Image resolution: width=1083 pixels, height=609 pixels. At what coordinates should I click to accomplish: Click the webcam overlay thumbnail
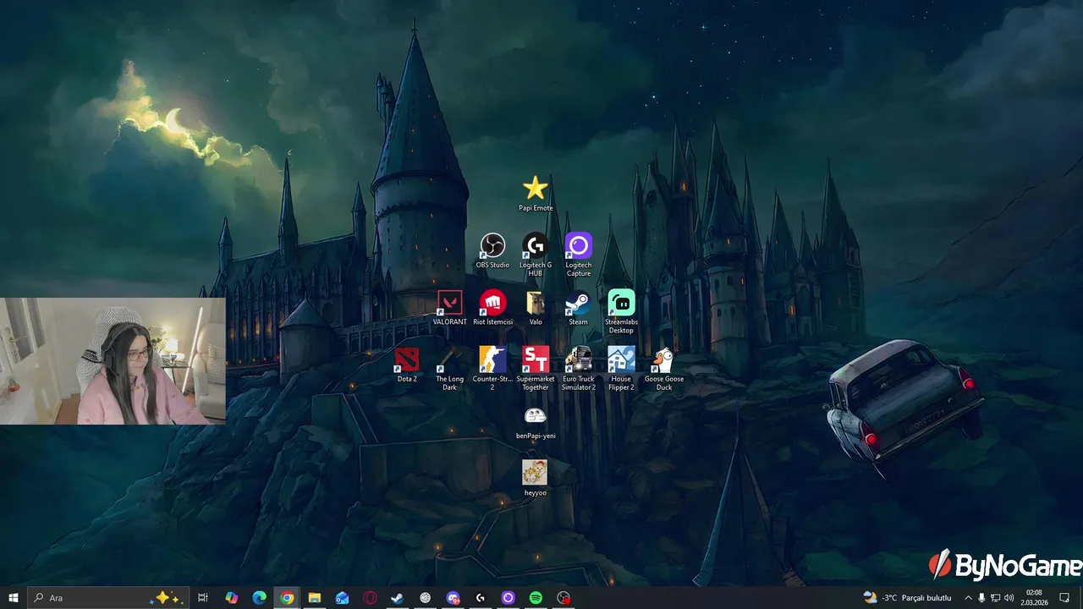coord(113,361)
